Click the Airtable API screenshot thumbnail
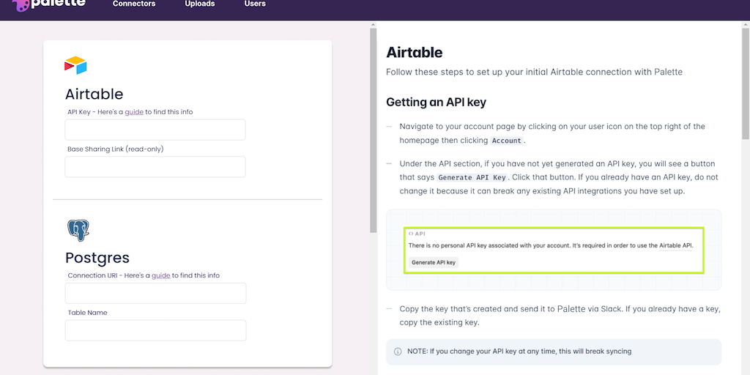The width and height of the screenshot is (750, 375). pyautogui.click(x=554, y=250)
